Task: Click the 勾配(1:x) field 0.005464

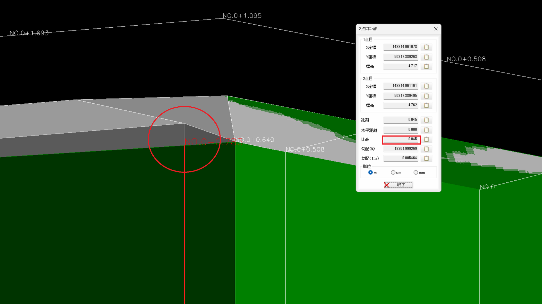Action: (401, 158)
